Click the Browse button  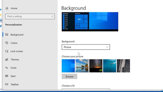70,76
